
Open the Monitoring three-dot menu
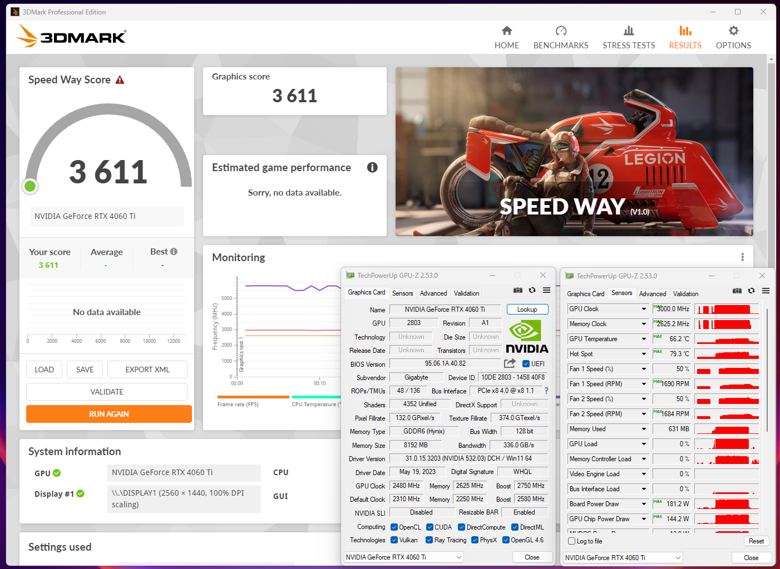742,257
